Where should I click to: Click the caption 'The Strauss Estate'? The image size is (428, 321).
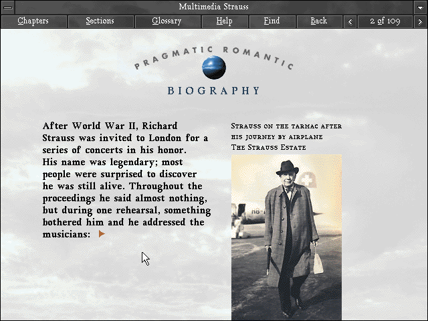tap(268, 147)
